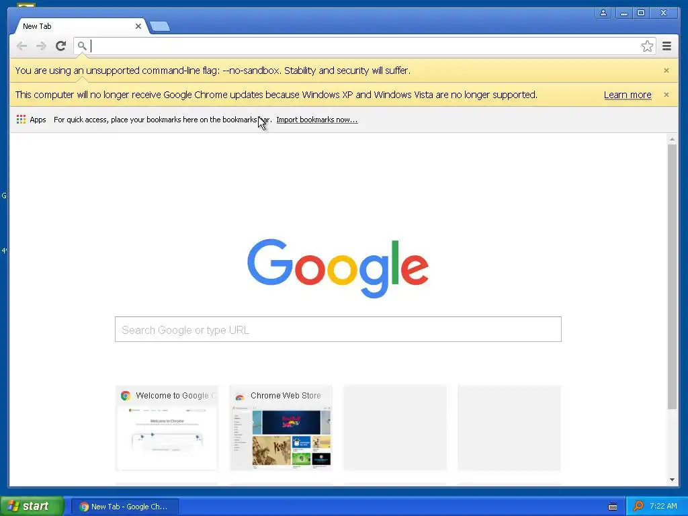The height and width of the screenshot is (516, 688).
Task: Click the Web Store icon on its tile
Action: (x=240, y=396)
